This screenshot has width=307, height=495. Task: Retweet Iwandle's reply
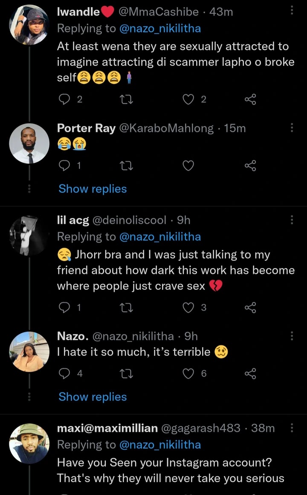tap(127, 100)
